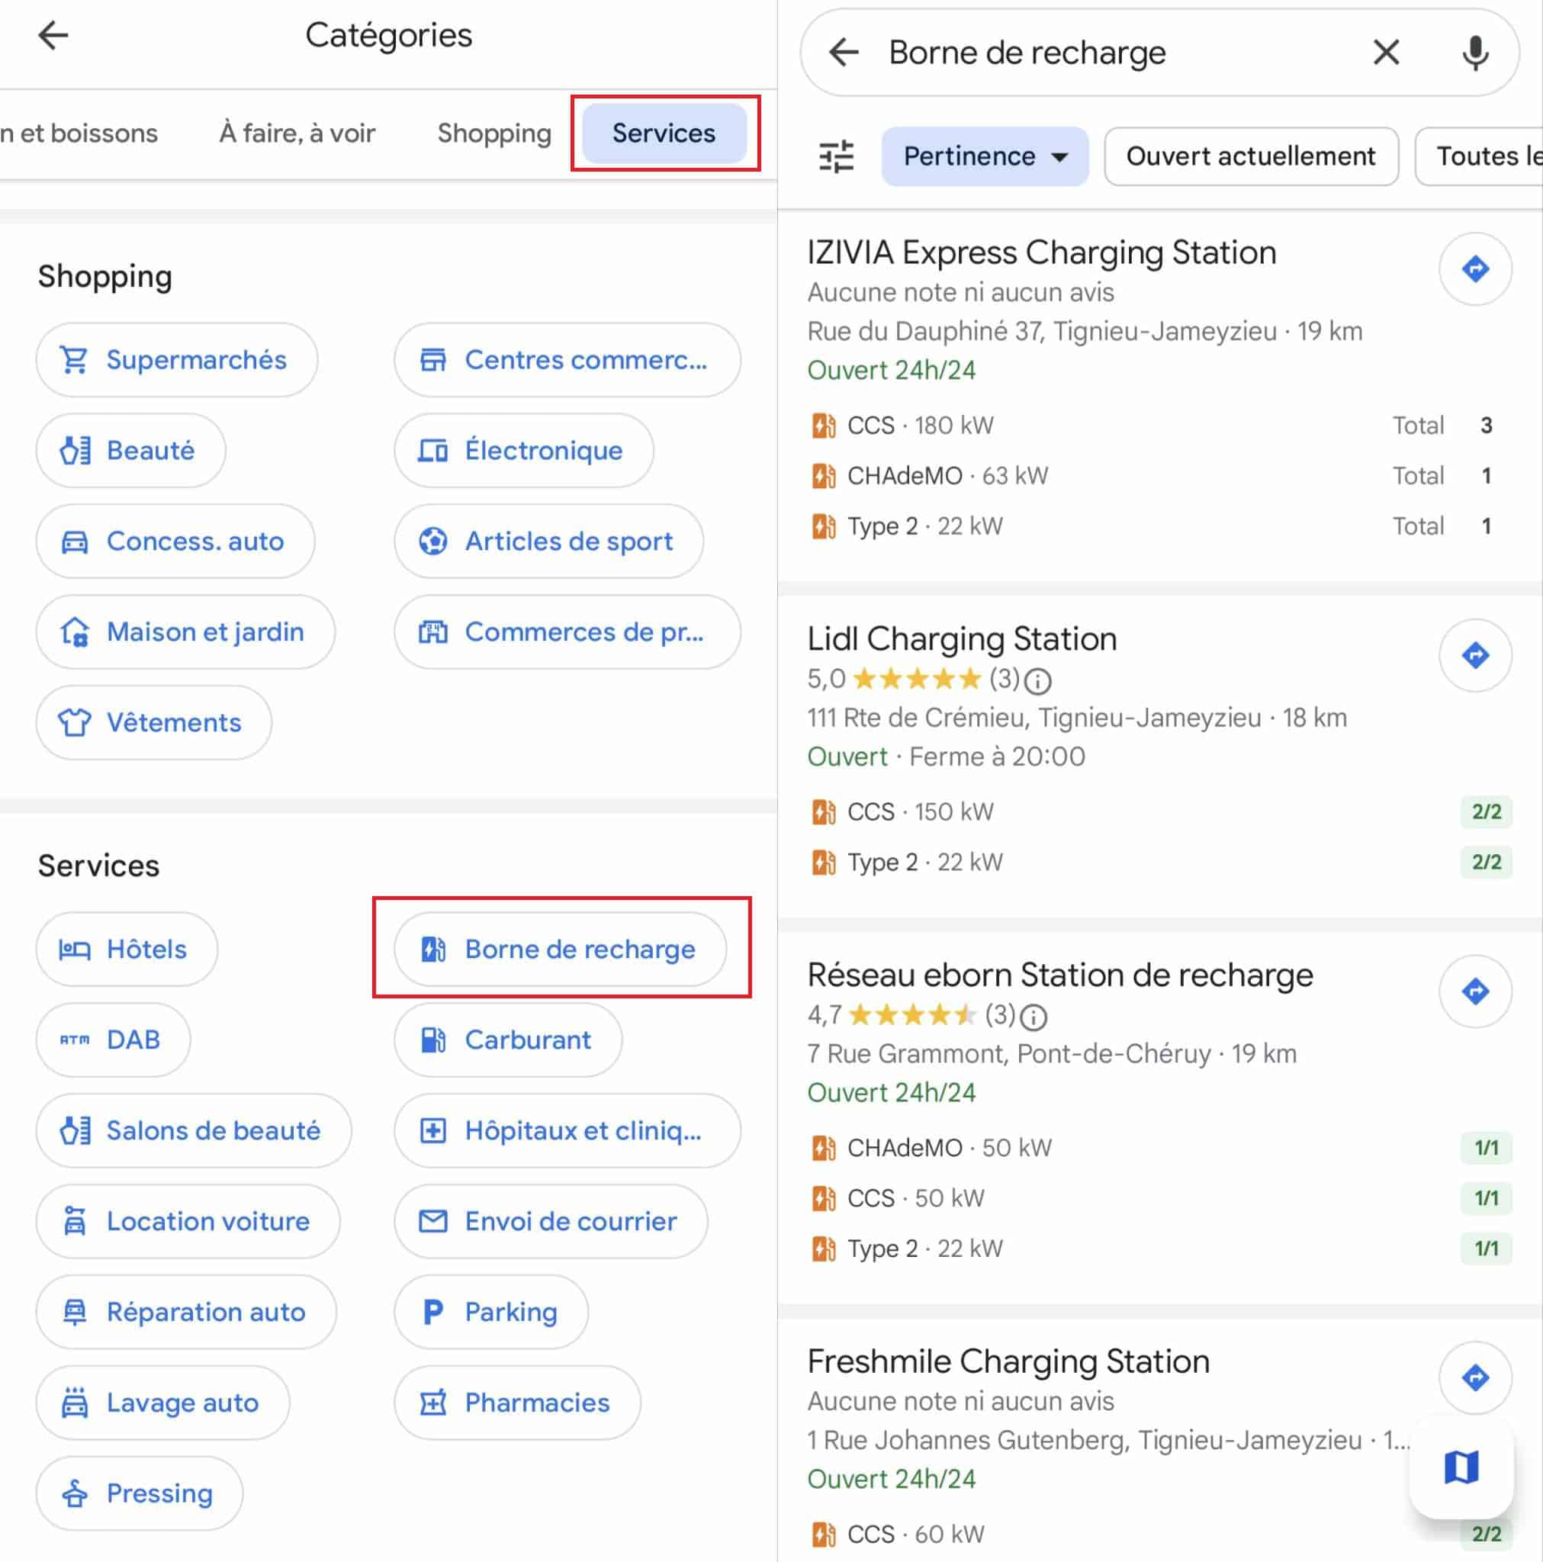Viewport: 1543px width, 1562px height.
Task: Choose the Beauté shopping category
Action: (130, 450)
